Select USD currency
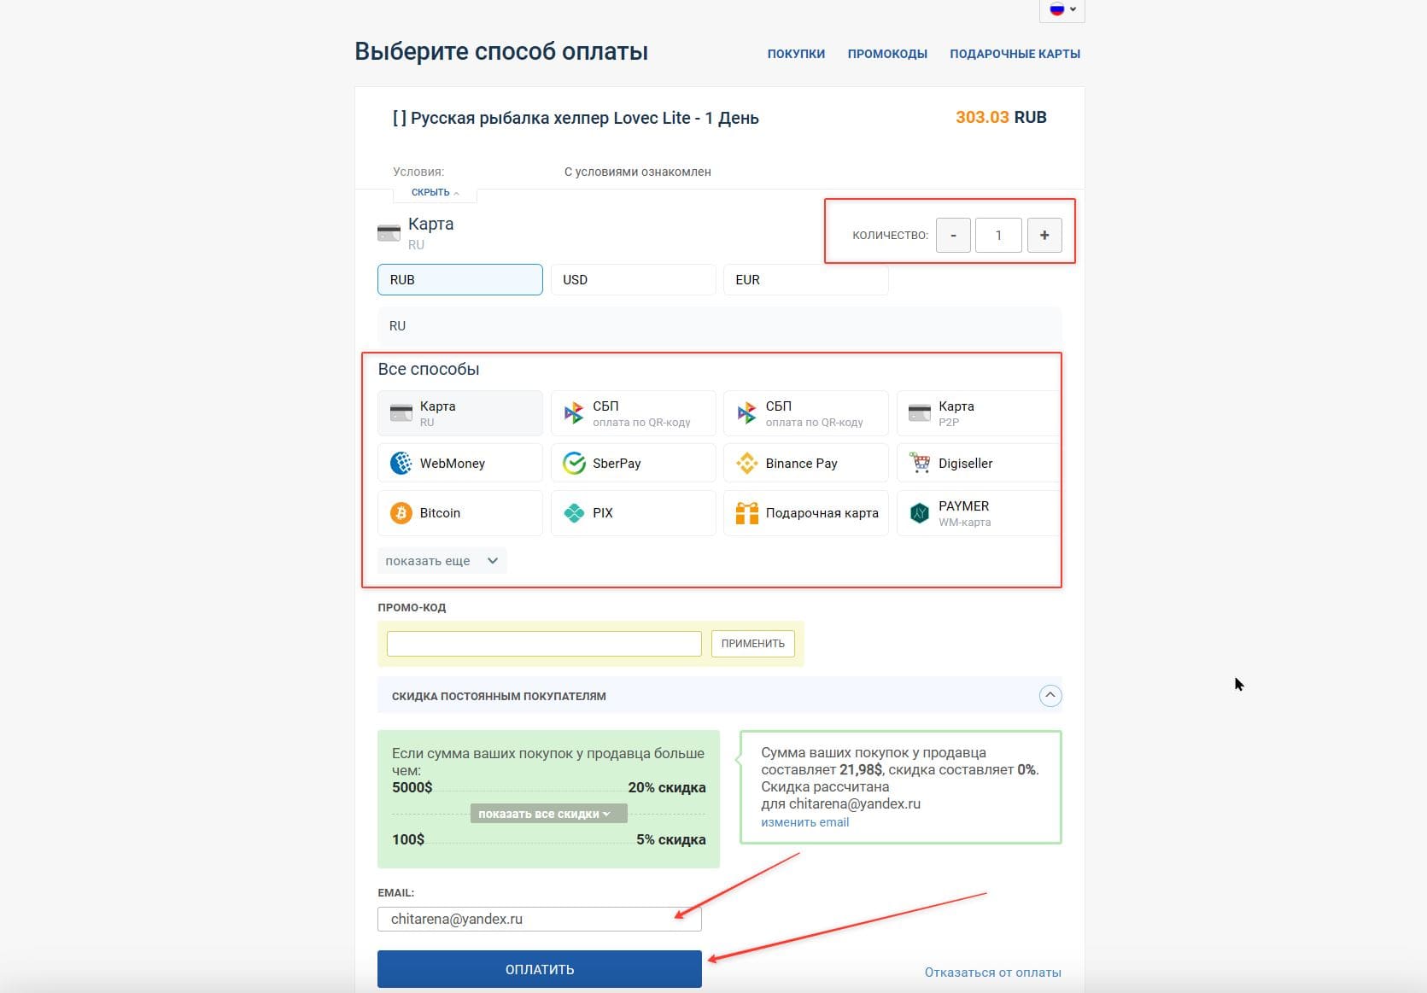The height and width of the screenshot is (993, 1427). coord(633,280)
